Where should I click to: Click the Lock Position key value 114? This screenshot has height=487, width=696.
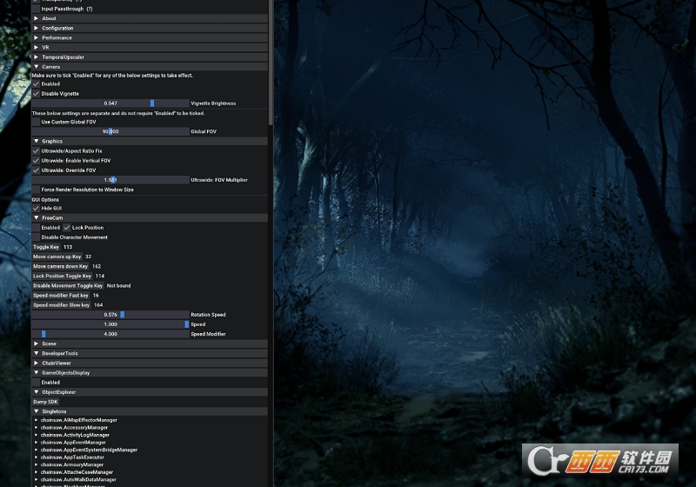coord(100,276)
